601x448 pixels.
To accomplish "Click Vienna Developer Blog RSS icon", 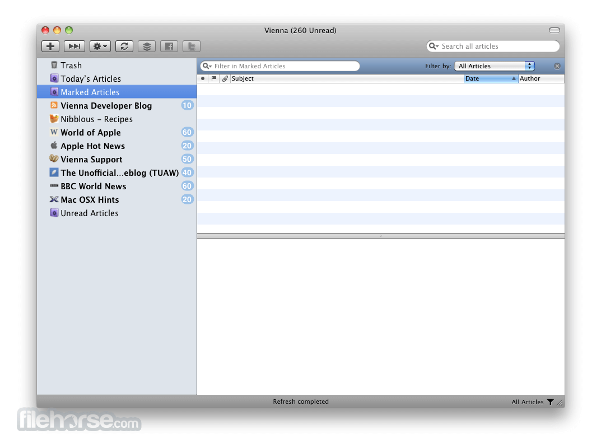I will point(54,105).
